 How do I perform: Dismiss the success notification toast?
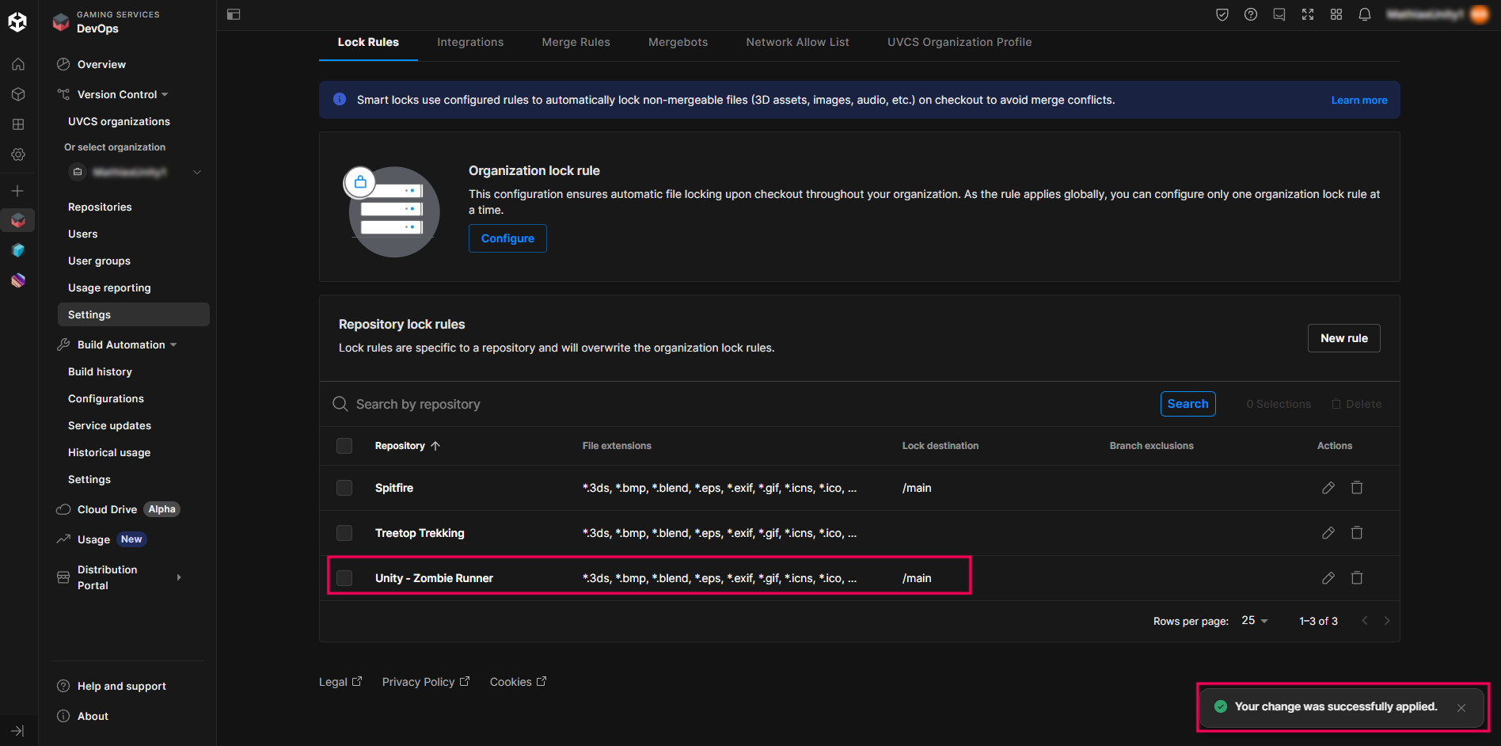pos(1461,707)
